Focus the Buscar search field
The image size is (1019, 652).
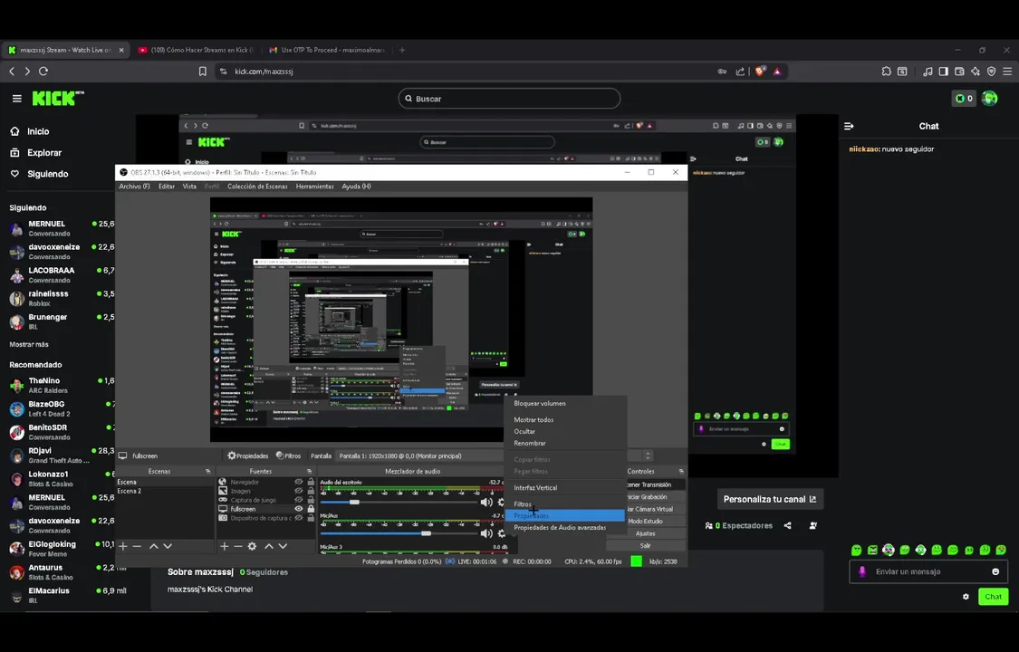click(509, 99)
